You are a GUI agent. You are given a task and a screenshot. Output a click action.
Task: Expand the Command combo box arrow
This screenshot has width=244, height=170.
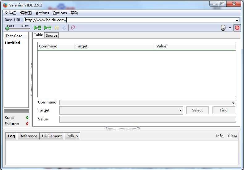tap(233, 103)
